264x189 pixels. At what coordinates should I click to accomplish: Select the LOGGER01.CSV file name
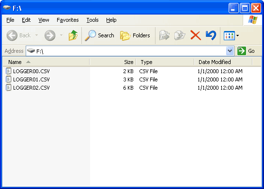[31, 79]
